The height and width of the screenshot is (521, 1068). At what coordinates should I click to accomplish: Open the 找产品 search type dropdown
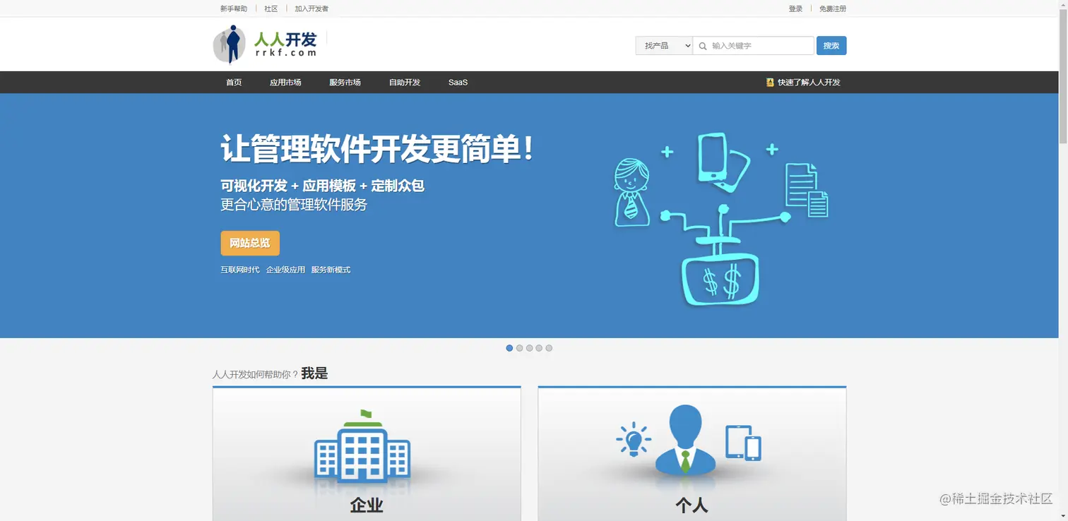point(664,46)
